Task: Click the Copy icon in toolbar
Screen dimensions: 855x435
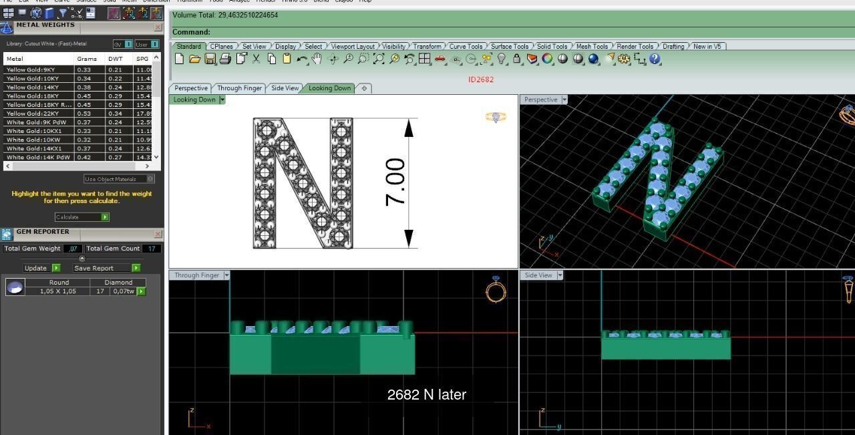Action: click(x=272, y=59)
